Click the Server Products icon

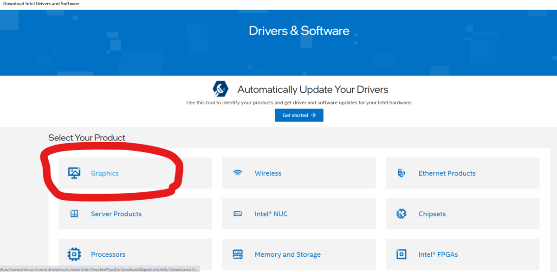(74, 214)
